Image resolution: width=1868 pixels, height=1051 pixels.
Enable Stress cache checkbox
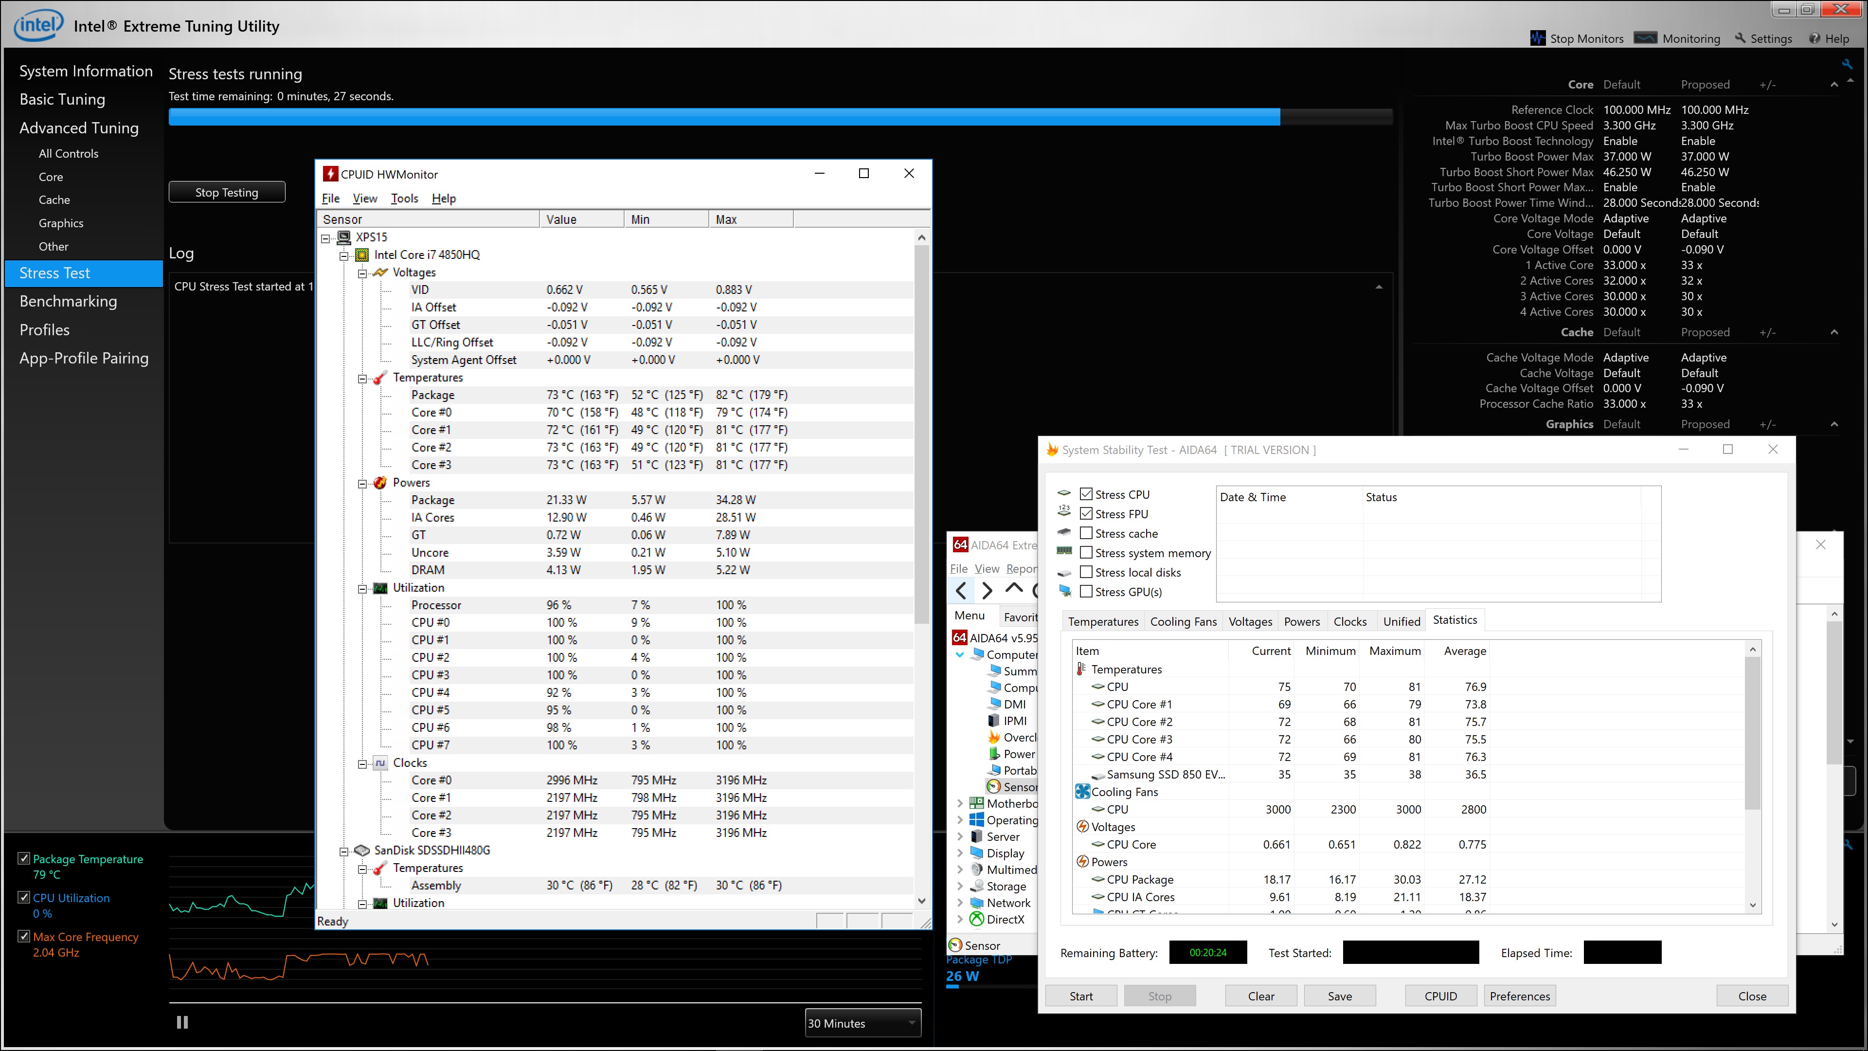[x=1086, y=533]
